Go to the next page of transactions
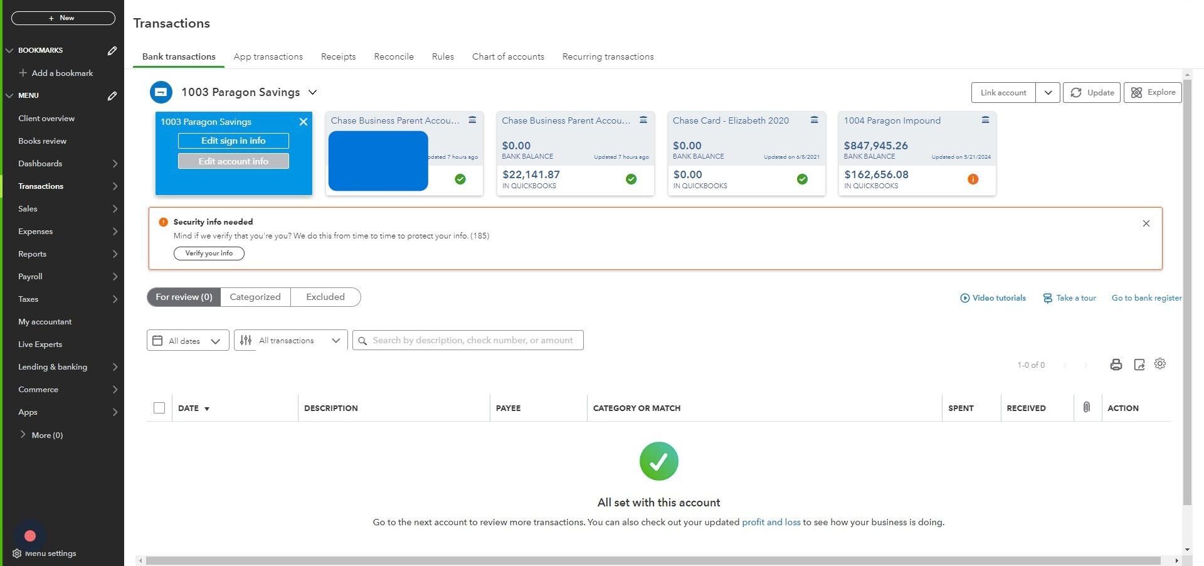Screen dimensions: 1204x566 click(1086, 365)
